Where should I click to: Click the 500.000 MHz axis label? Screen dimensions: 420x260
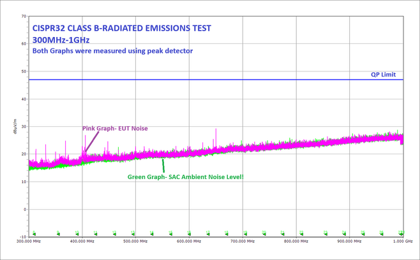pos(135,242)
